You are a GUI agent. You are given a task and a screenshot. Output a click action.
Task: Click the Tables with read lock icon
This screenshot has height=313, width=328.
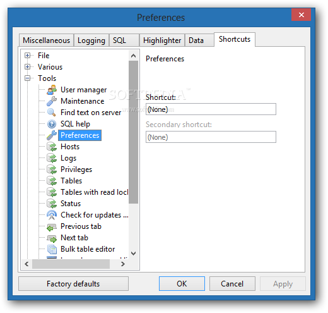point(52,192)
